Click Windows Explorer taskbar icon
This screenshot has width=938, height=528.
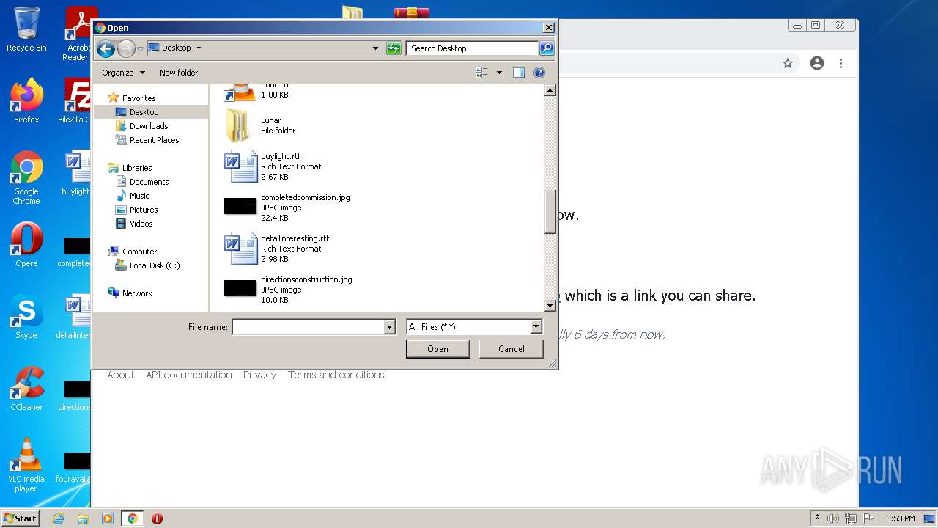tap(83, 518)
